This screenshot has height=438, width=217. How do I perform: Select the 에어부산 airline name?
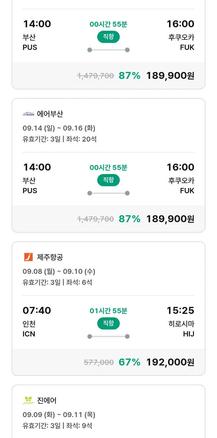[50, 114]
